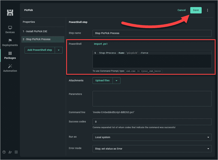Open Automation via the magic wand icon

(x=10, y=66)
